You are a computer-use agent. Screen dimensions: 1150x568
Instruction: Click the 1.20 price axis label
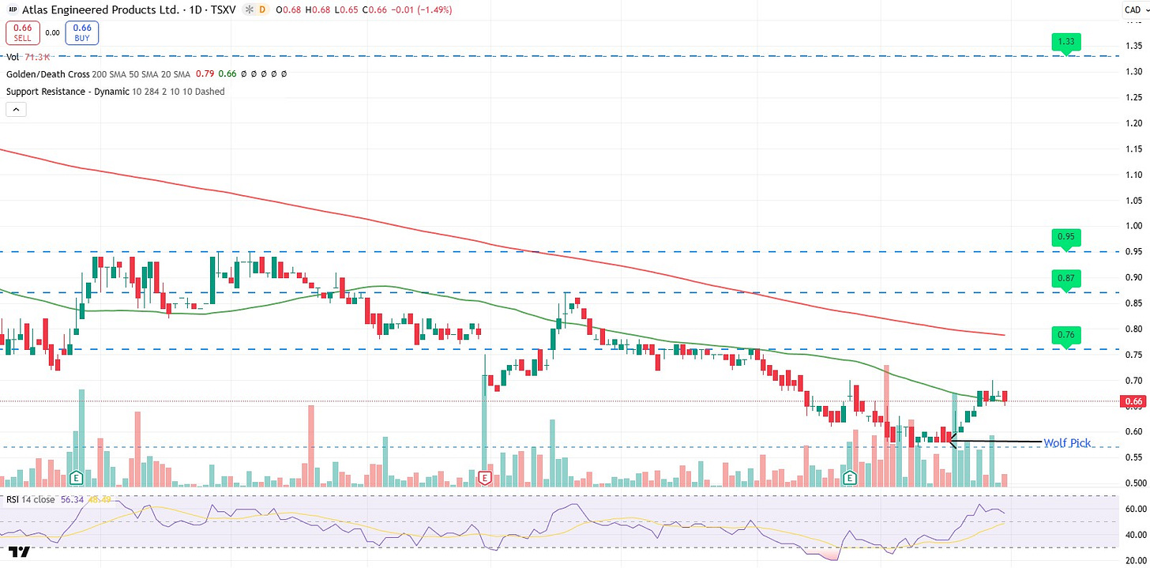pos(1133,123)
